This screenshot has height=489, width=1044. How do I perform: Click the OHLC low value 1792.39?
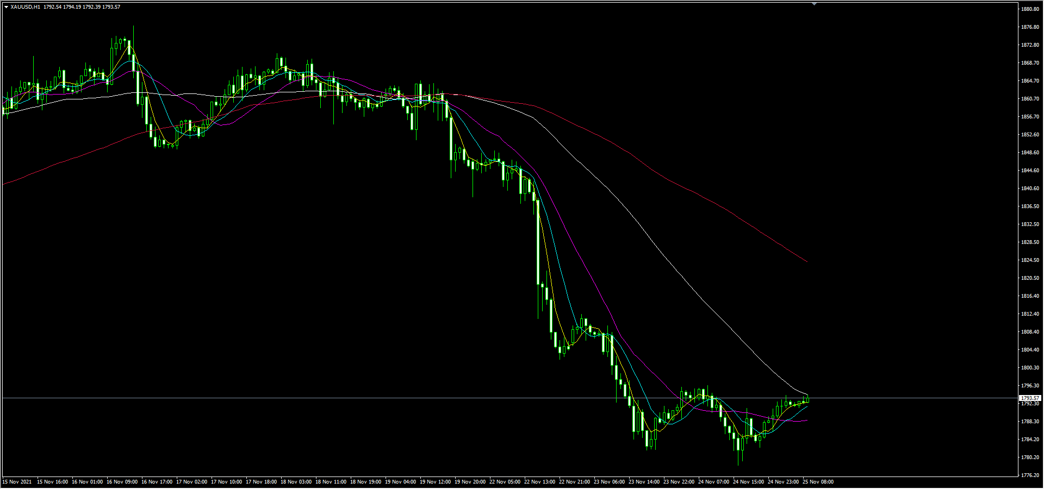click(x=91, y=7)
